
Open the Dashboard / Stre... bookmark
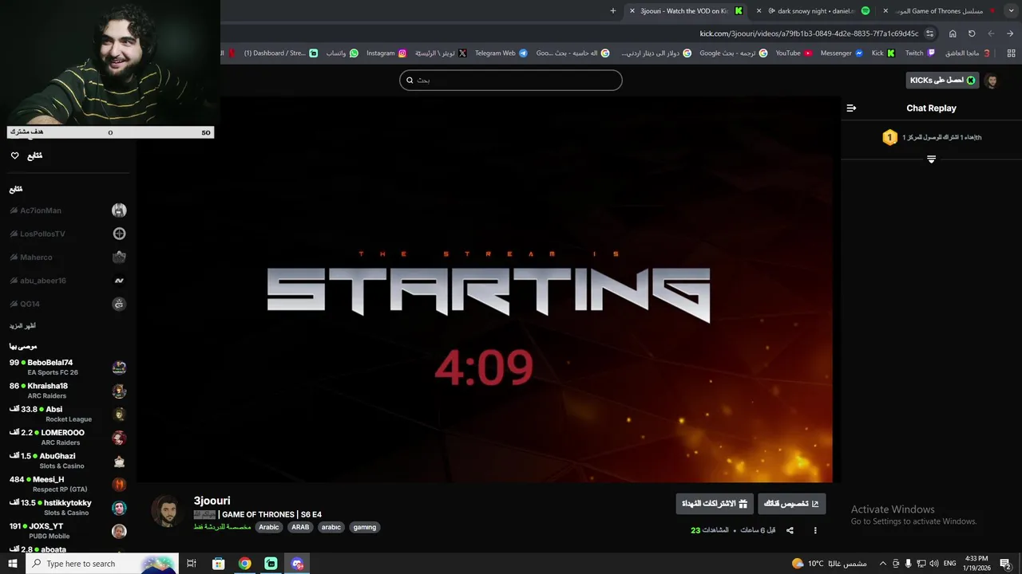(x=280, y=53)
